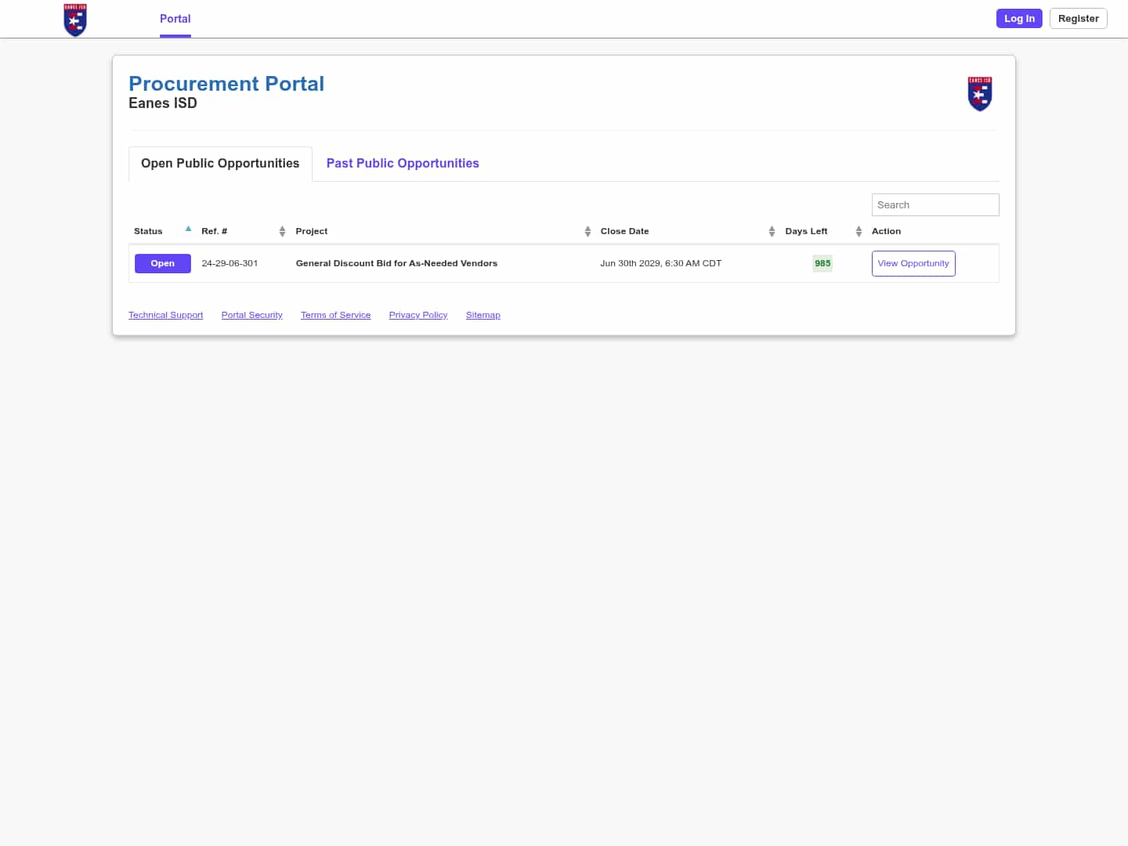Sort by Close Date column arrows
The image size is (1128, 846).
772,231
